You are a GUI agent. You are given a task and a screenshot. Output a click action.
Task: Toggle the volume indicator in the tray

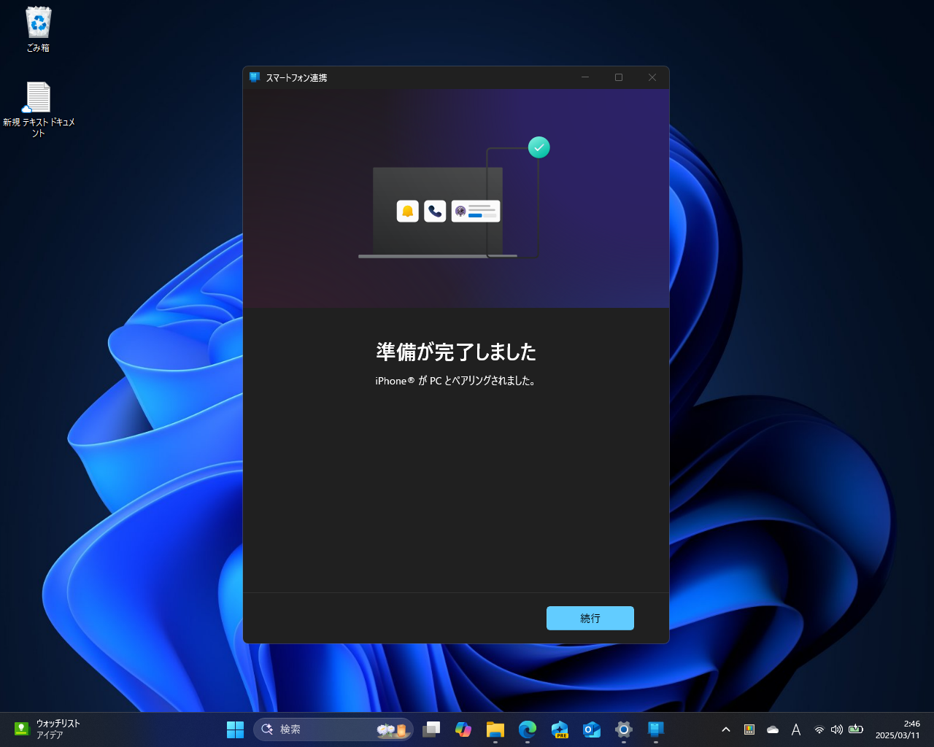pos(837,729)
